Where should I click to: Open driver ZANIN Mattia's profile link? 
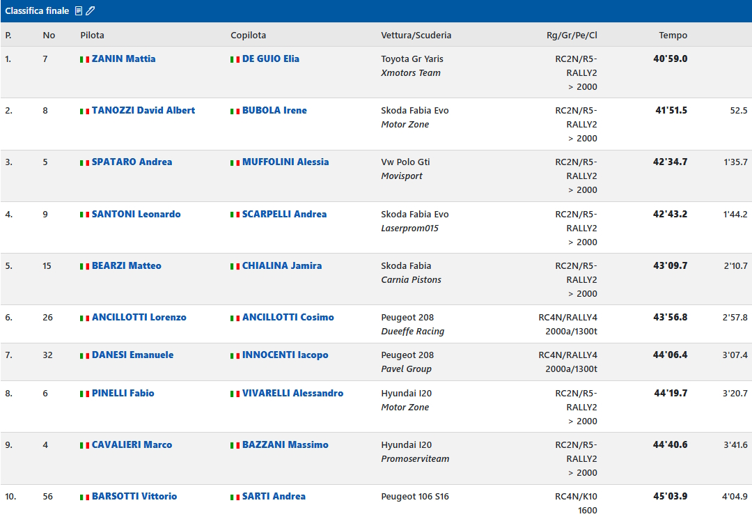coord(123,59)
